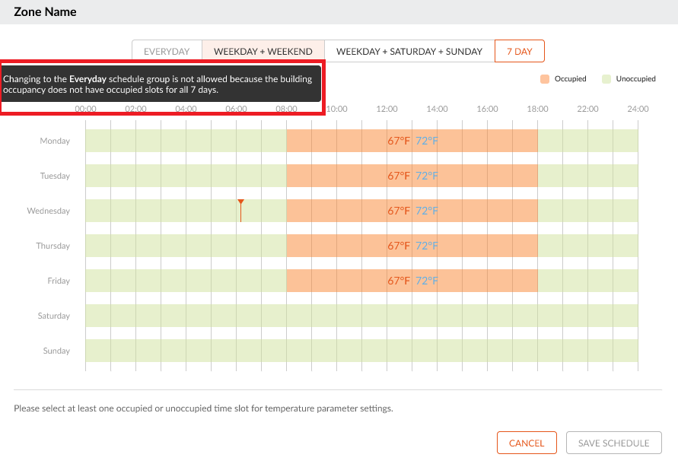This screenshot has width=678, height=467.
Task: Select Friday's occupied time slot
Action: click(x=412, y=281)
